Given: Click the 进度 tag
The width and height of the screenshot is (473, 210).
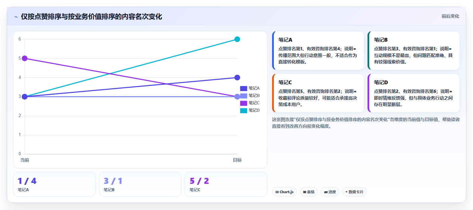Looking at the screenshot, I should pyautogui.click(x=330, y=192).
